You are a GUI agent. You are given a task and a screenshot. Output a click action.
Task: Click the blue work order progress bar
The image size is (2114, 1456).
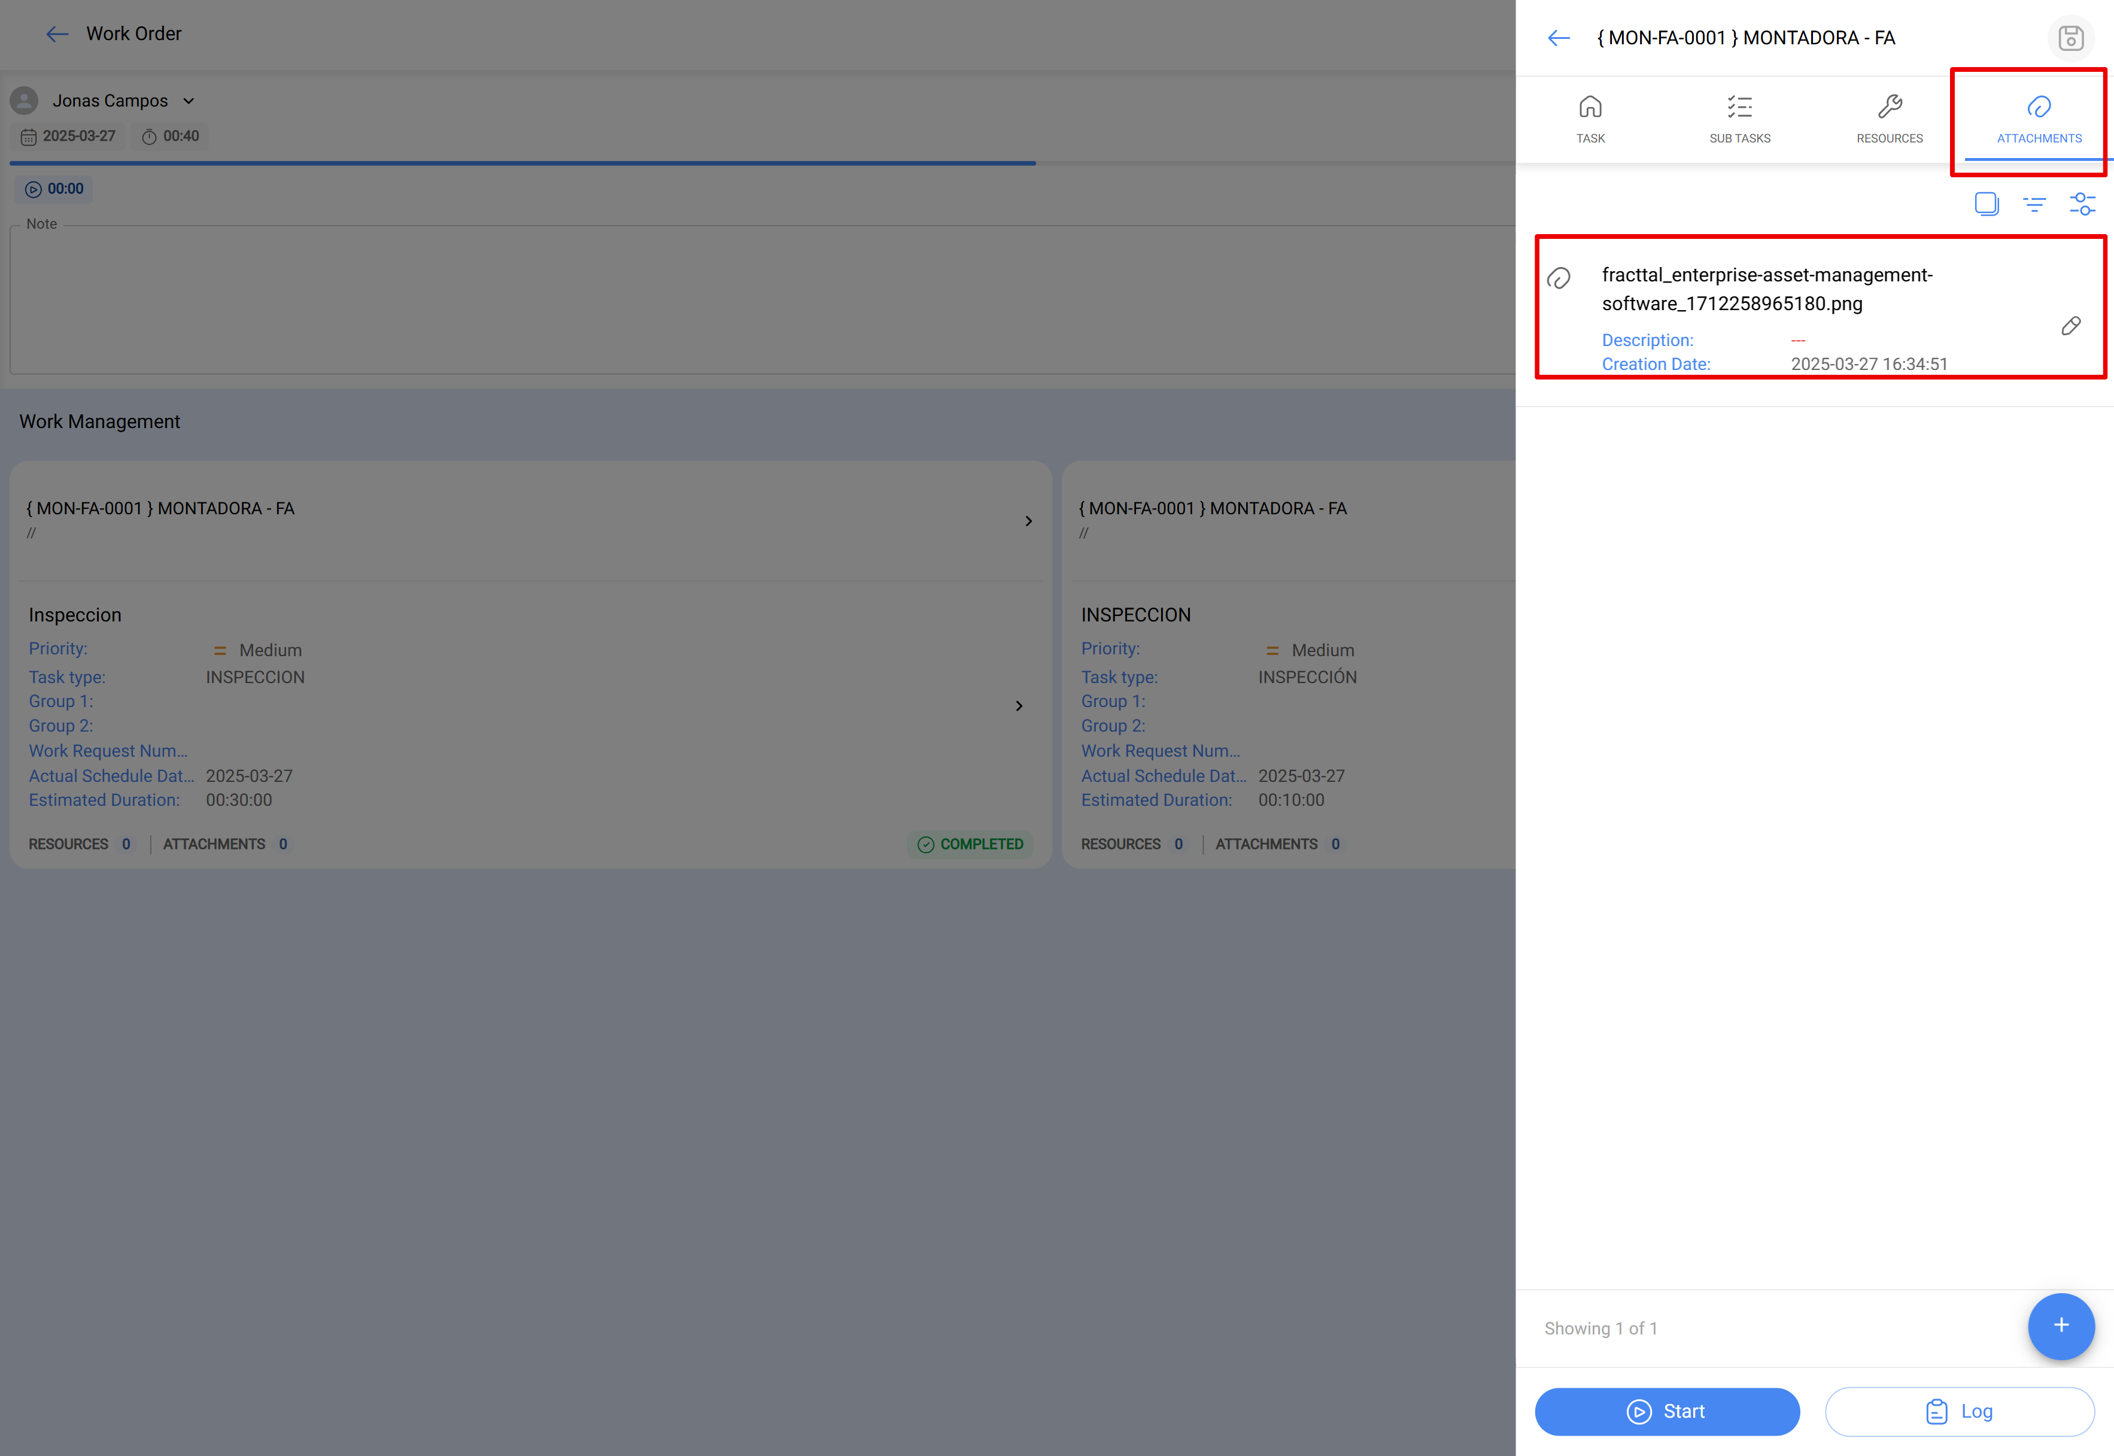click(x=523, y=163)
